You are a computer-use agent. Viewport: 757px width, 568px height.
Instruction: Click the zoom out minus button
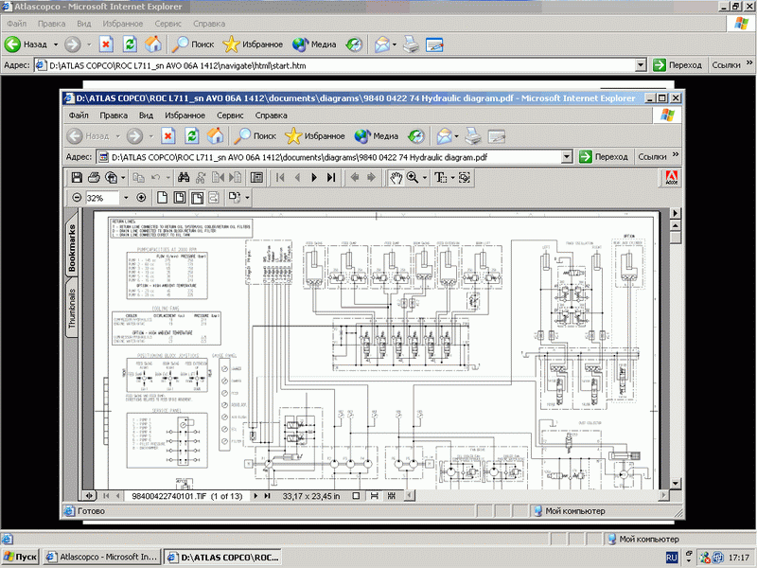78,198
